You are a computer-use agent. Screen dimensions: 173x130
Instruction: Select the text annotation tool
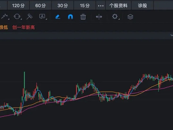[x=42, y=16]
